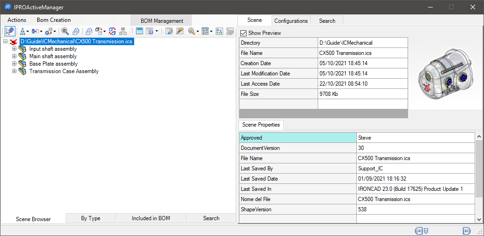Screen dimensions: 484x236
Task: Activate the selection cursor tool in toolbar
Action: pos(10,31)
